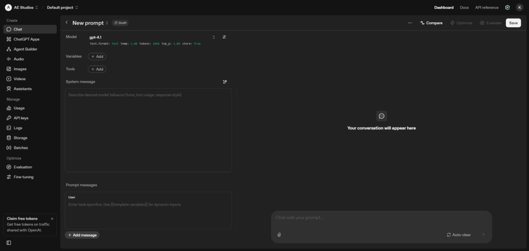Focus the System message text area

[x=148, y=130]
